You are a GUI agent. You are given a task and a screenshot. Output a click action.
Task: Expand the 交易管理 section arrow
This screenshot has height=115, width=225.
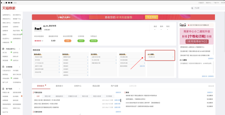19,67
